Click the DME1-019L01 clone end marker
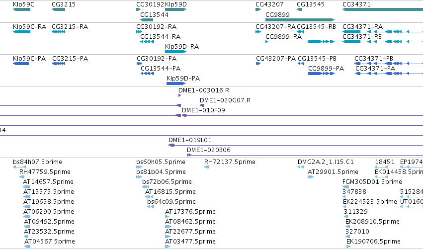This screenshot has height=249, width=423. [x=171, y=145]
